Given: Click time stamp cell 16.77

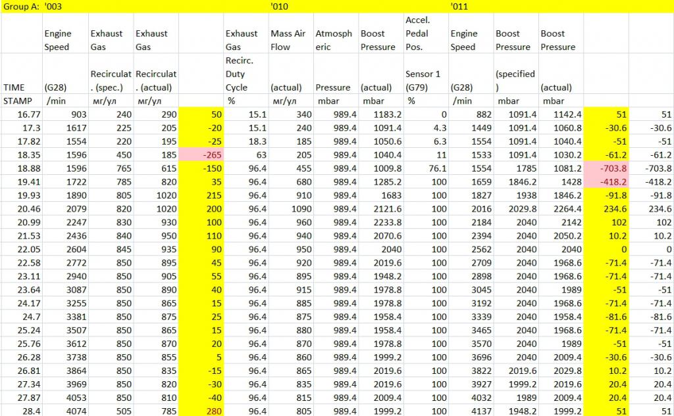Looking at the screenshot, I should pos(22,114).
